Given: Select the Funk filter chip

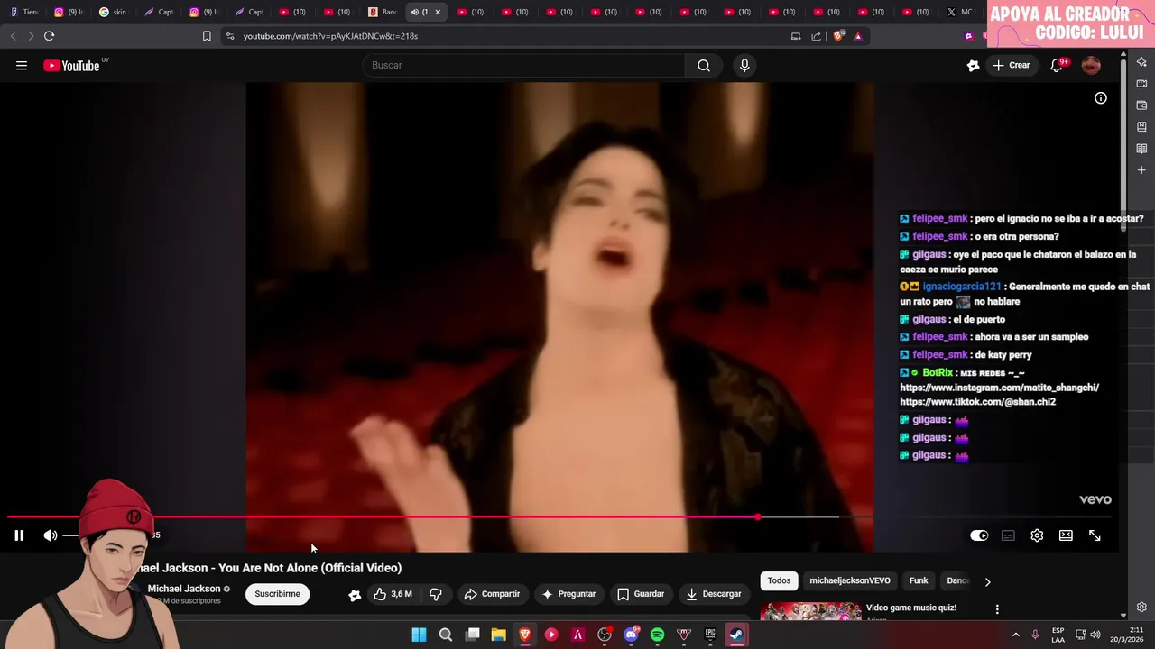Looking at the screenshot, I should 919,581.
